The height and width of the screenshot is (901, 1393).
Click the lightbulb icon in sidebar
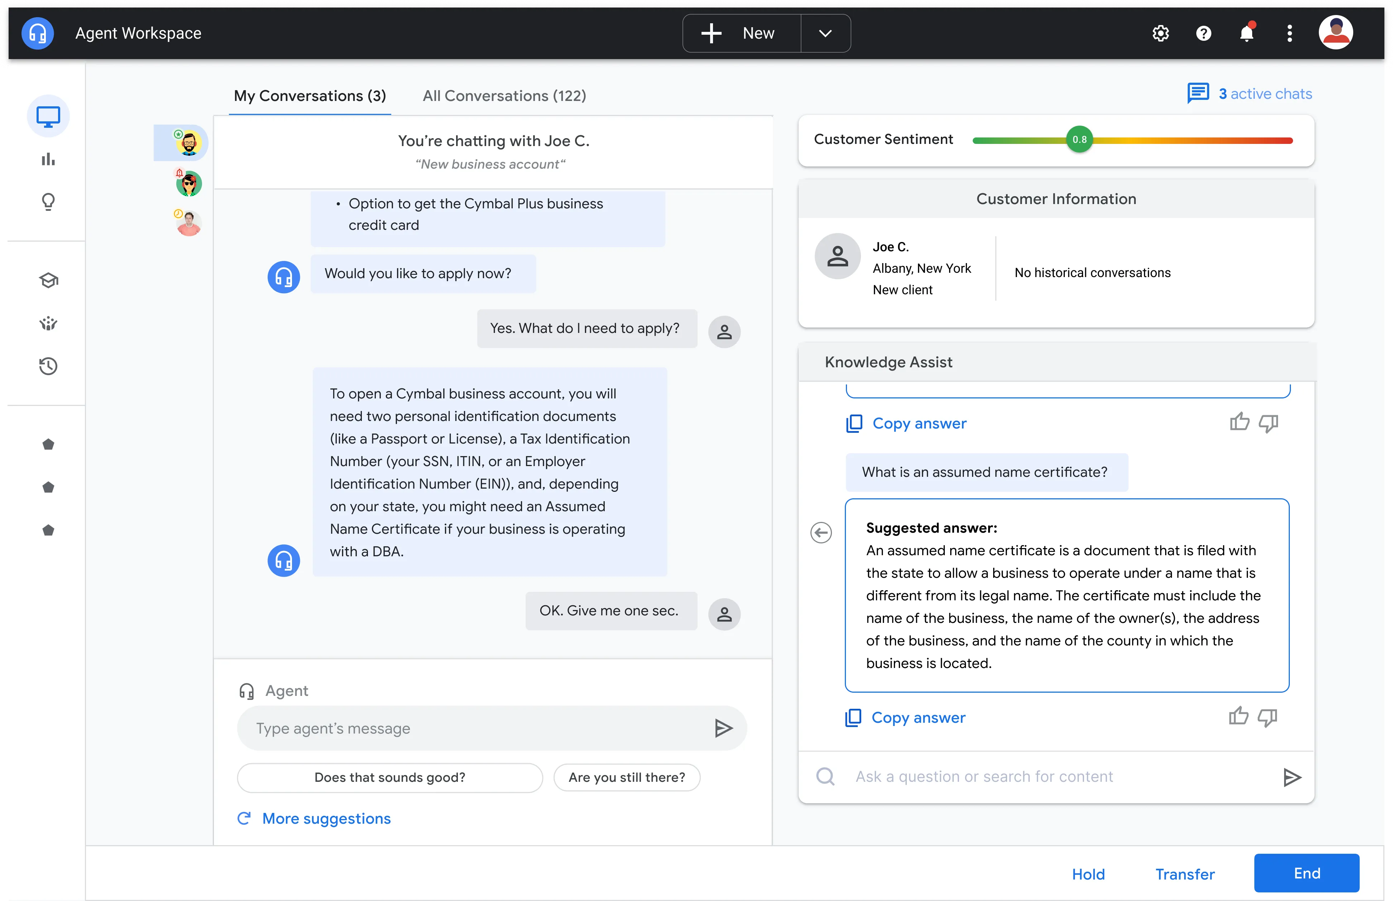coord(48,202)
